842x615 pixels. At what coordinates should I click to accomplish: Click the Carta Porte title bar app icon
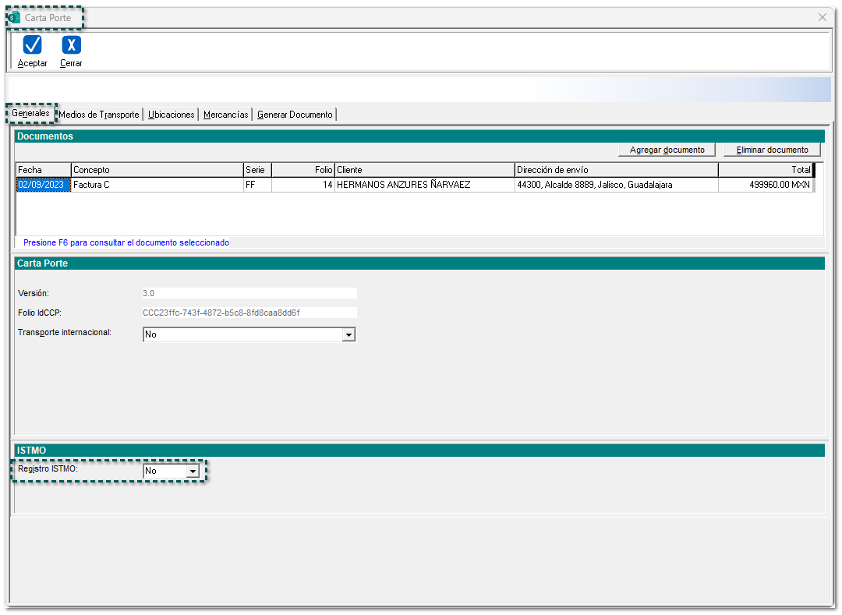15,18
